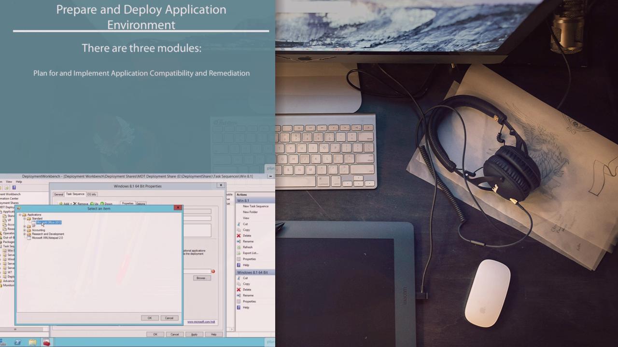Click the Delete icon under Win 8.1 actions

239,236
